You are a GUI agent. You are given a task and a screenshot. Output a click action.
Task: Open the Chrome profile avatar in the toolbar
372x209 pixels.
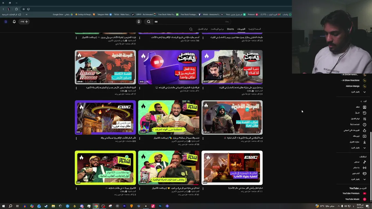[x=8, y=9]
